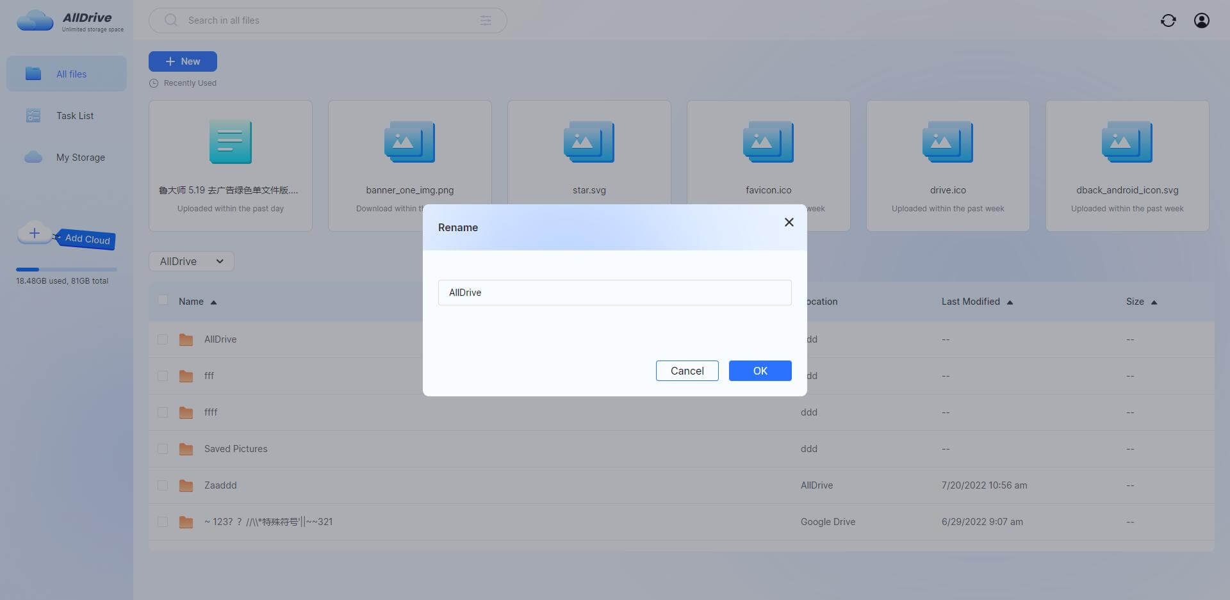1230x600 pixels.
Task: Click the banner_one_img.png image icon
Action: click(410, 142)
